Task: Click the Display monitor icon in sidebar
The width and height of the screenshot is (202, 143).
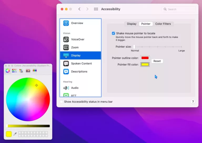Action: pos(66,56)
